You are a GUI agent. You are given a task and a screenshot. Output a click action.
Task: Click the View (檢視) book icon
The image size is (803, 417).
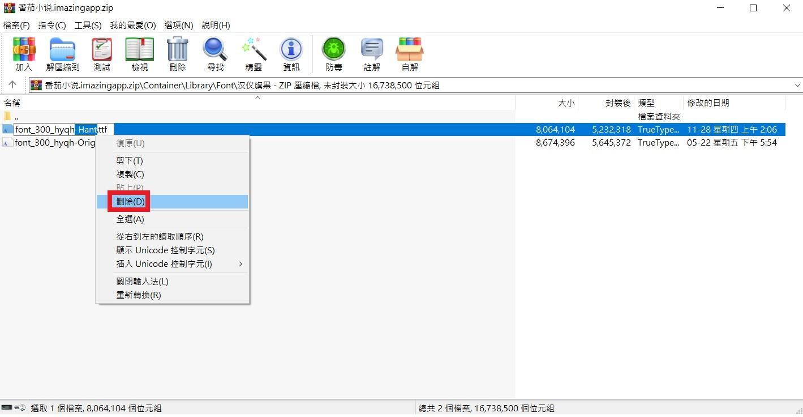point(140,54)
